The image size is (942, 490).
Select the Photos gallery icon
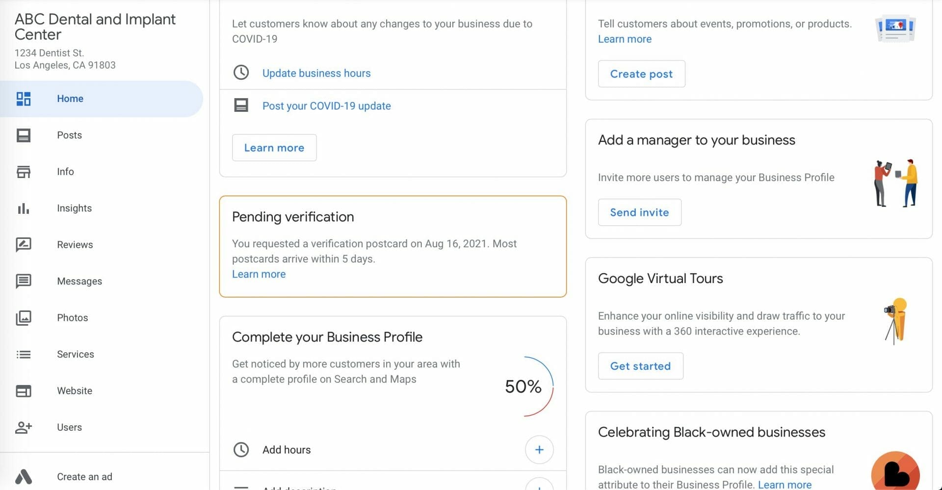coord(24,318)
